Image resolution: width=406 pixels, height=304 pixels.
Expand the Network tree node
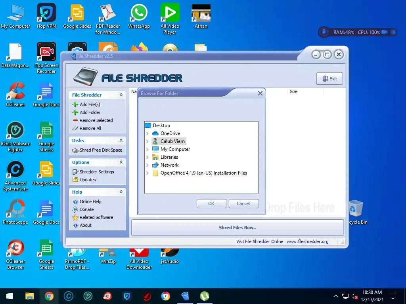tap(147, 165)
